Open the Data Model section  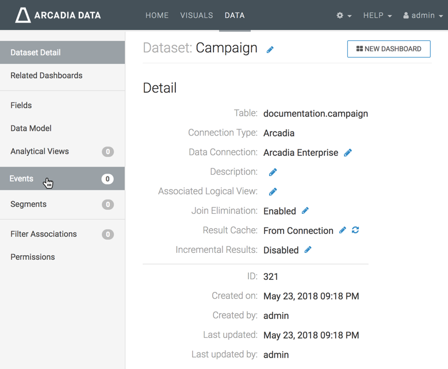(31, 128)
